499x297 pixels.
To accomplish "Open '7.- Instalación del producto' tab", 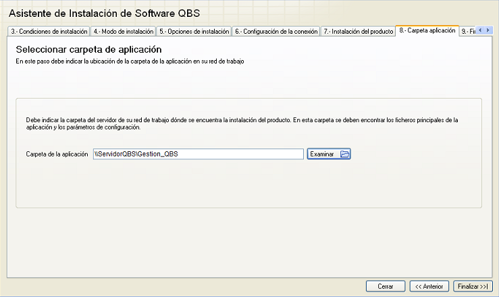I will [x=358, y=31].
